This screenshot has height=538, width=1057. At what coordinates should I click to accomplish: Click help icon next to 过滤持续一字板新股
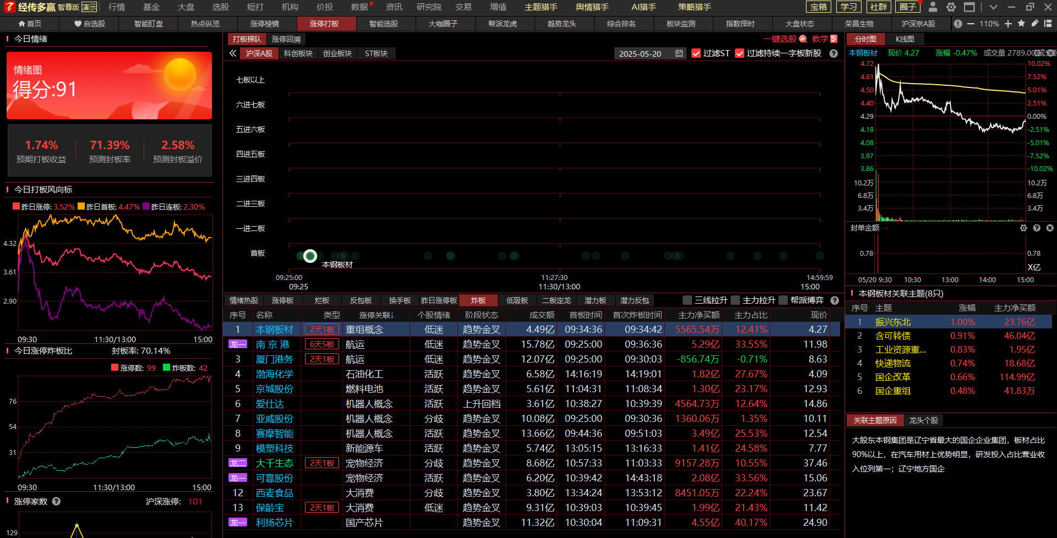pos(833,53)
